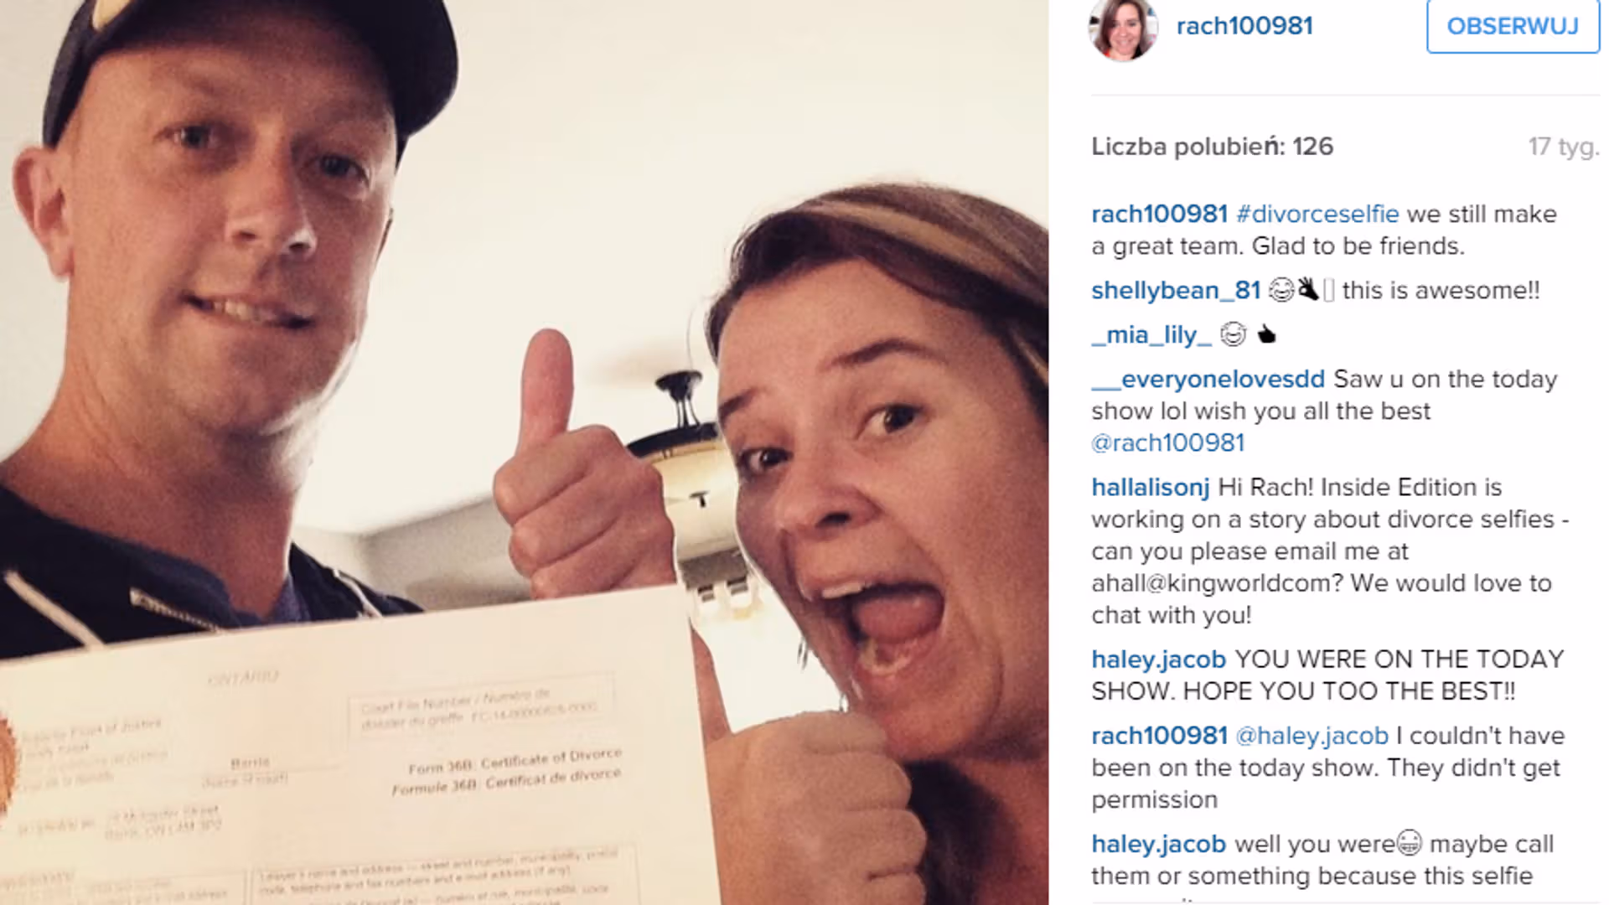
Task: Follow with the OBSERWUJ button
Action: point(1513,26)
